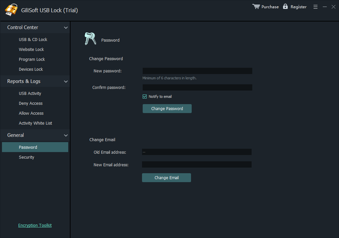Click the Old Email address field
Image resolution: width=339 pixels, height=238 pixels.
coord(197,152)
